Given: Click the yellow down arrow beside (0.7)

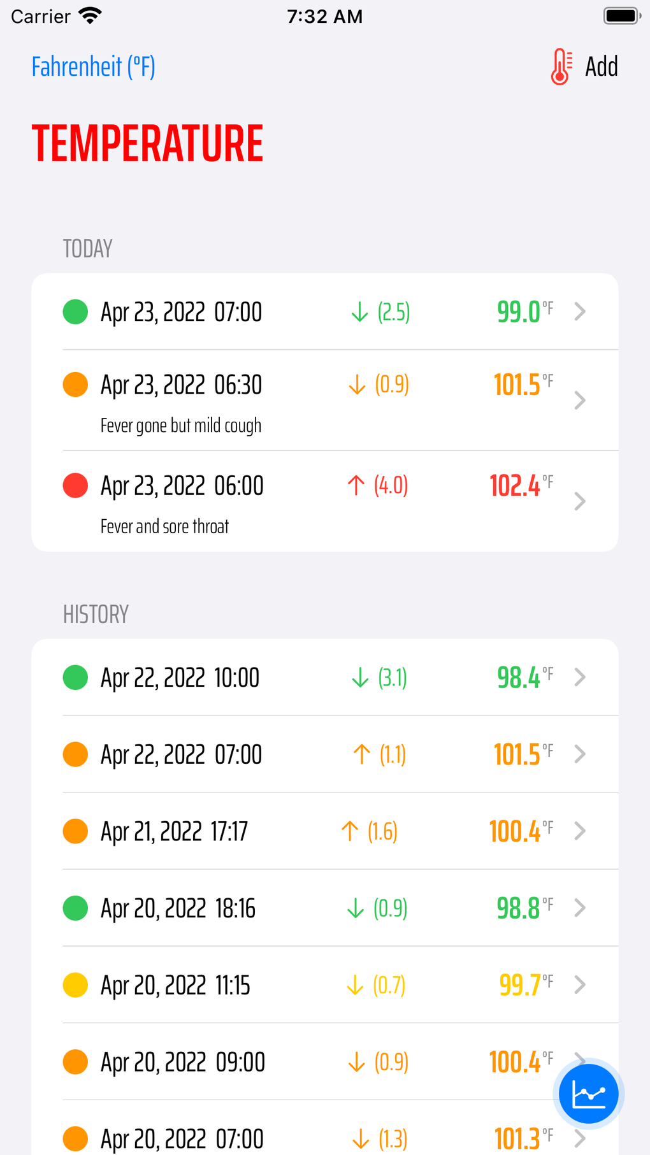Looking at the screenshot, I should pyautogui.click(x=355, y=986).
